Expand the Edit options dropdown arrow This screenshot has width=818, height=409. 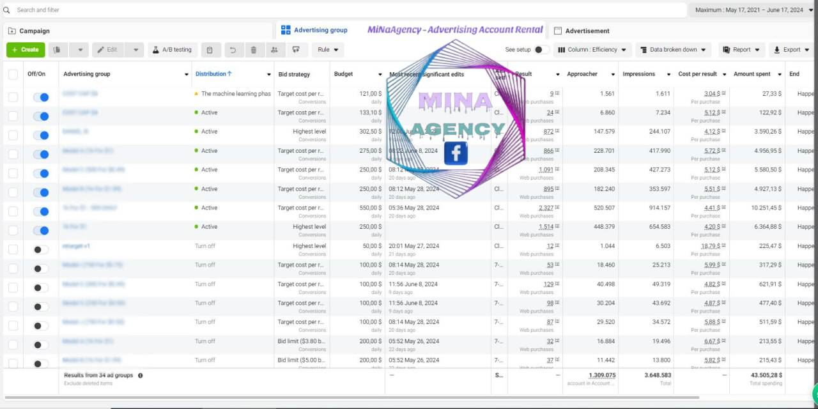[134, 50]
